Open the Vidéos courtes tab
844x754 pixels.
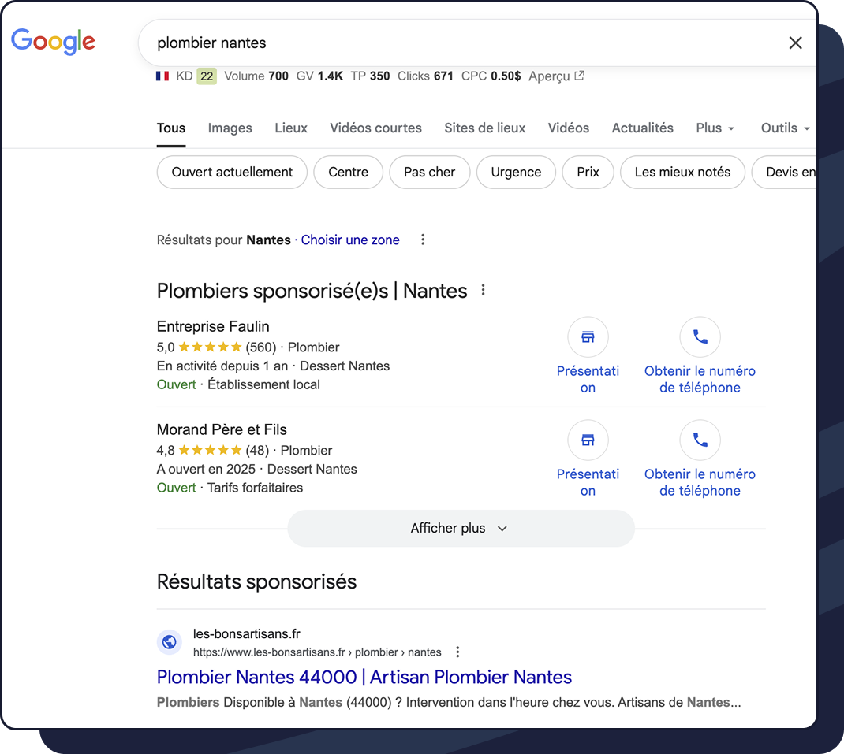click(375, 128)
